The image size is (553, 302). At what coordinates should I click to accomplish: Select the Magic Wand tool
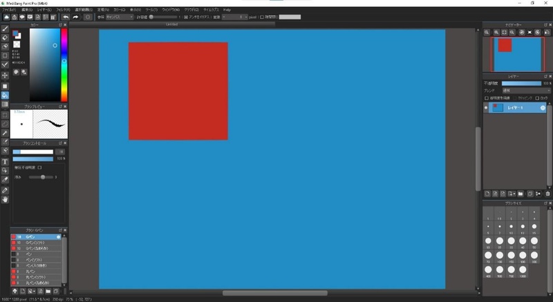coord(5,133)
